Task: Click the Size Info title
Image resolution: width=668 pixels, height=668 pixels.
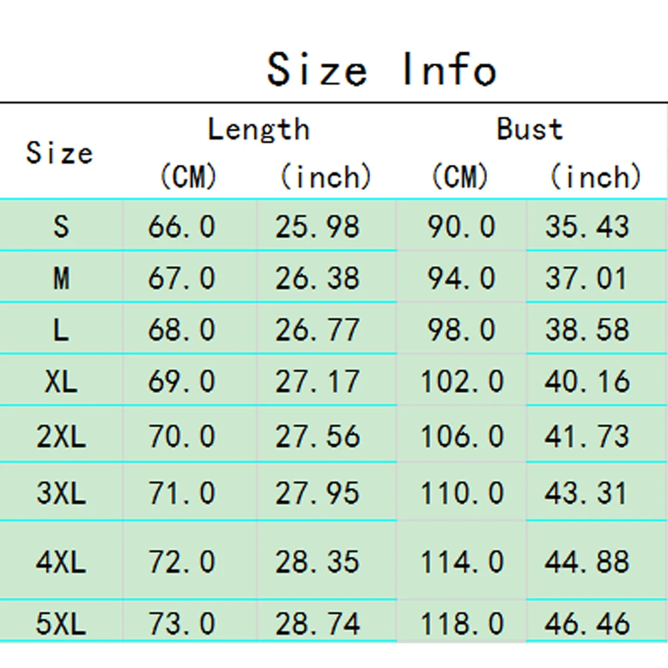Action: pos(381,69)
